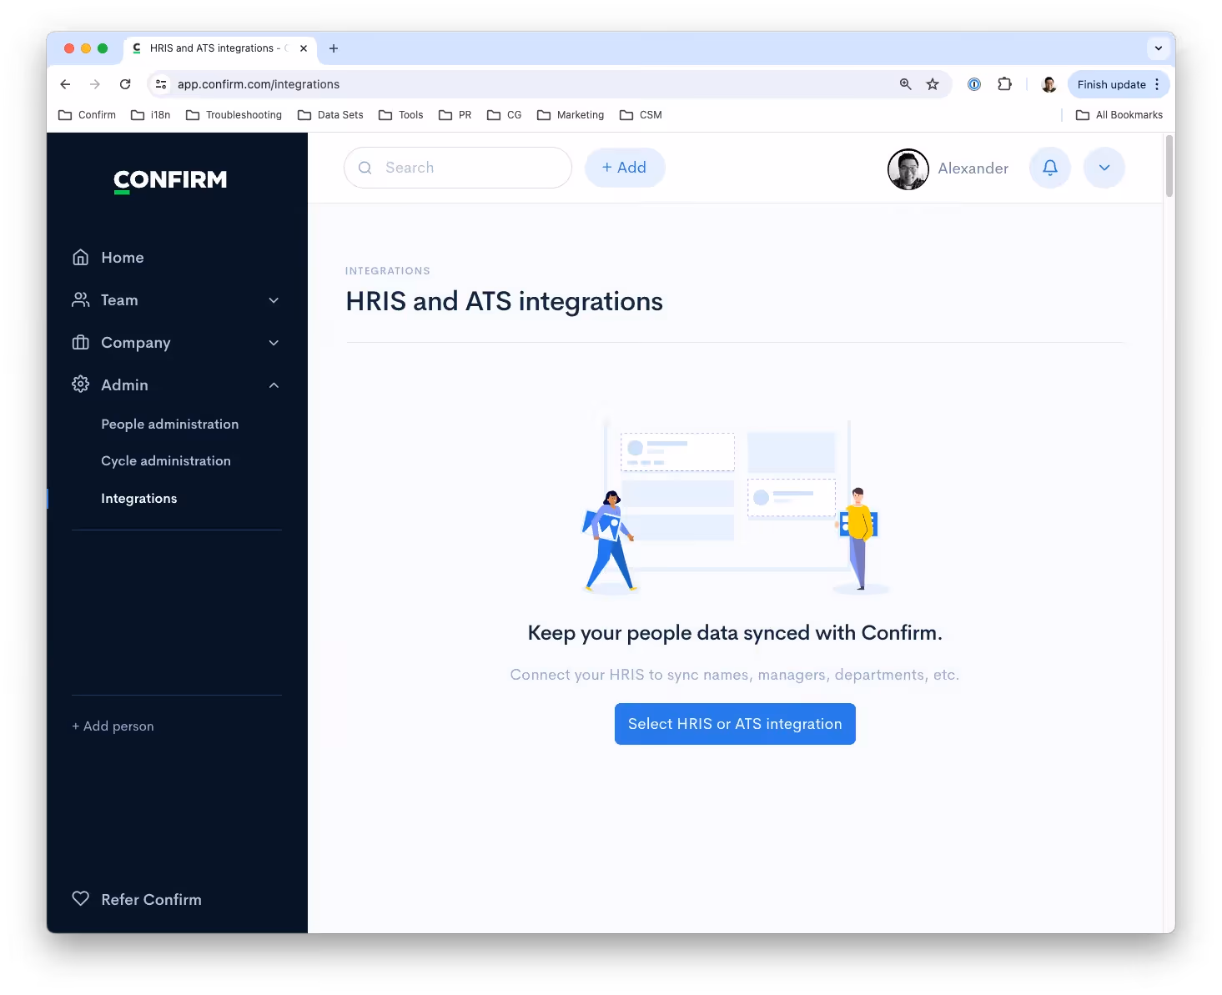Expand the Company menu chevron
This screenshot has width=1222, height=995.
tap(274, 343)
